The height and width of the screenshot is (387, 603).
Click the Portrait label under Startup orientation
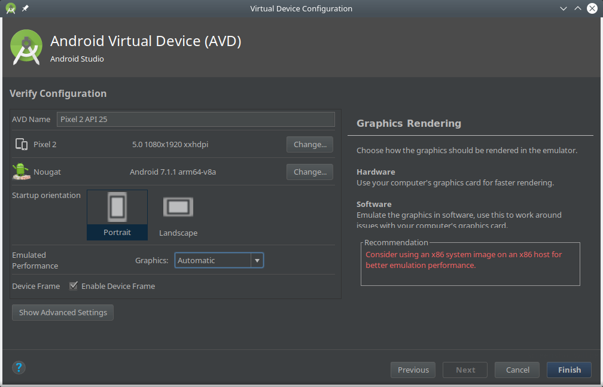(x=117, y=232)
